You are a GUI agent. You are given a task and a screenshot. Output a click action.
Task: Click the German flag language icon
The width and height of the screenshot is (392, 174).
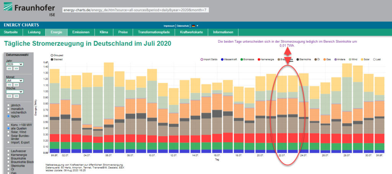[x=193, y=26]
